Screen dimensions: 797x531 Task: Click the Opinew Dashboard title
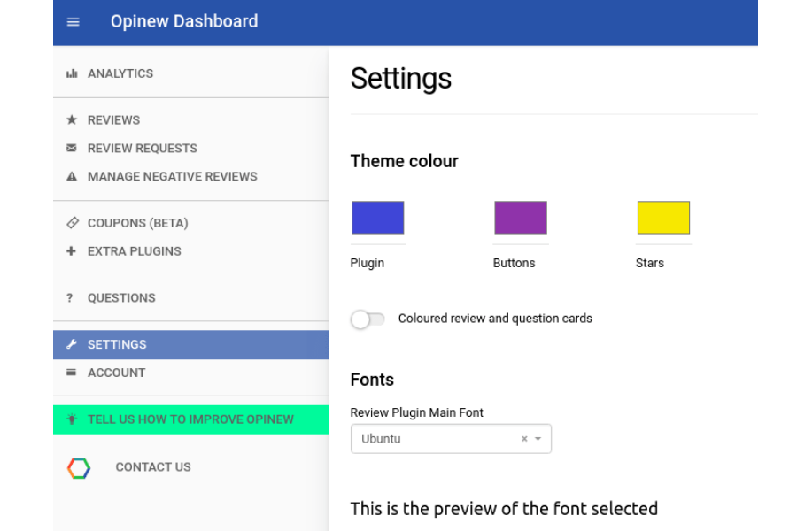pyautogui.click(x=184, y=21)
